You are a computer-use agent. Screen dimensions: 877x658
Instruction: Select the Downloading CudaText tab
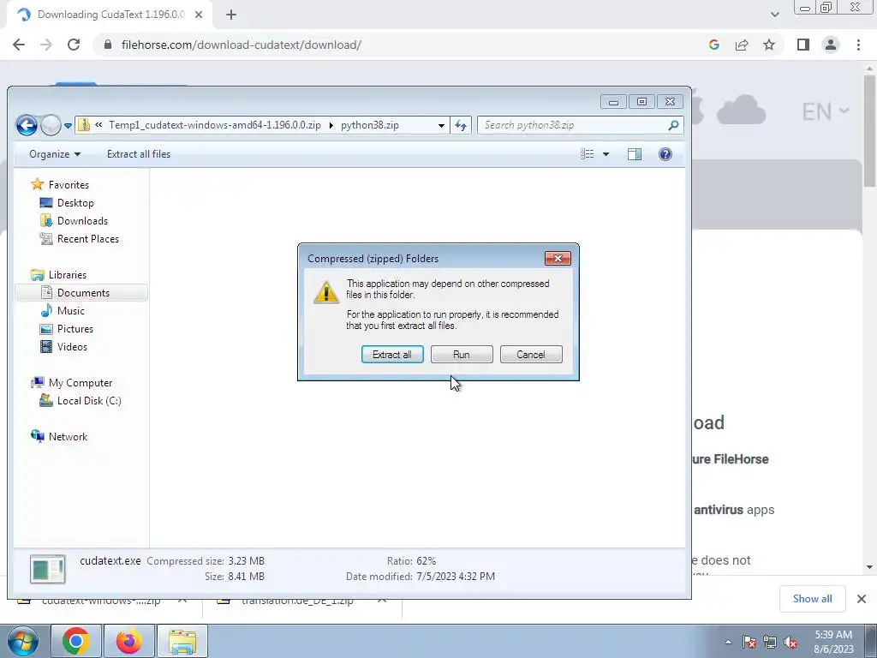point(110,15)
